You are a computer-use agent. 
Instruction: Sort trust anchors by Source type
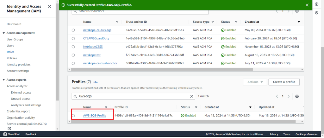click(x=213, y=22)
